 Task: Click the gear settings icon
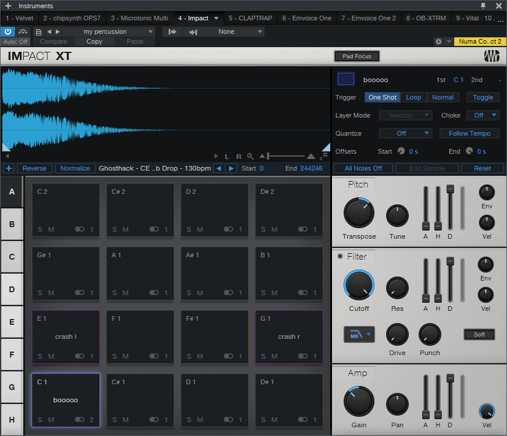pos(438,42)
